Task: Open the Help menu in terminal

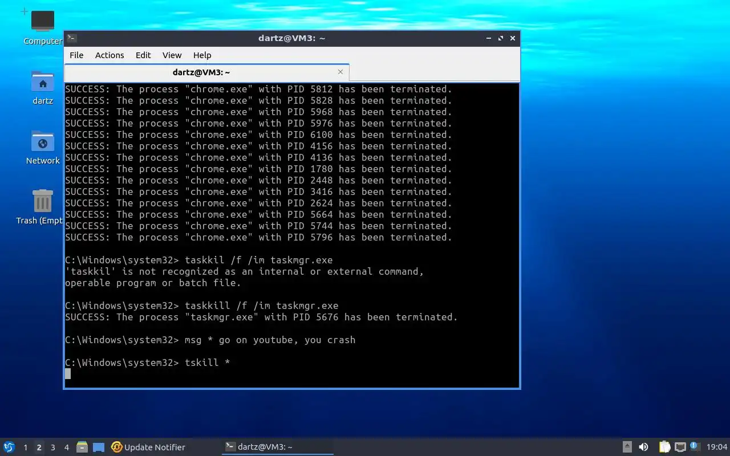Action: coord(202,55)
